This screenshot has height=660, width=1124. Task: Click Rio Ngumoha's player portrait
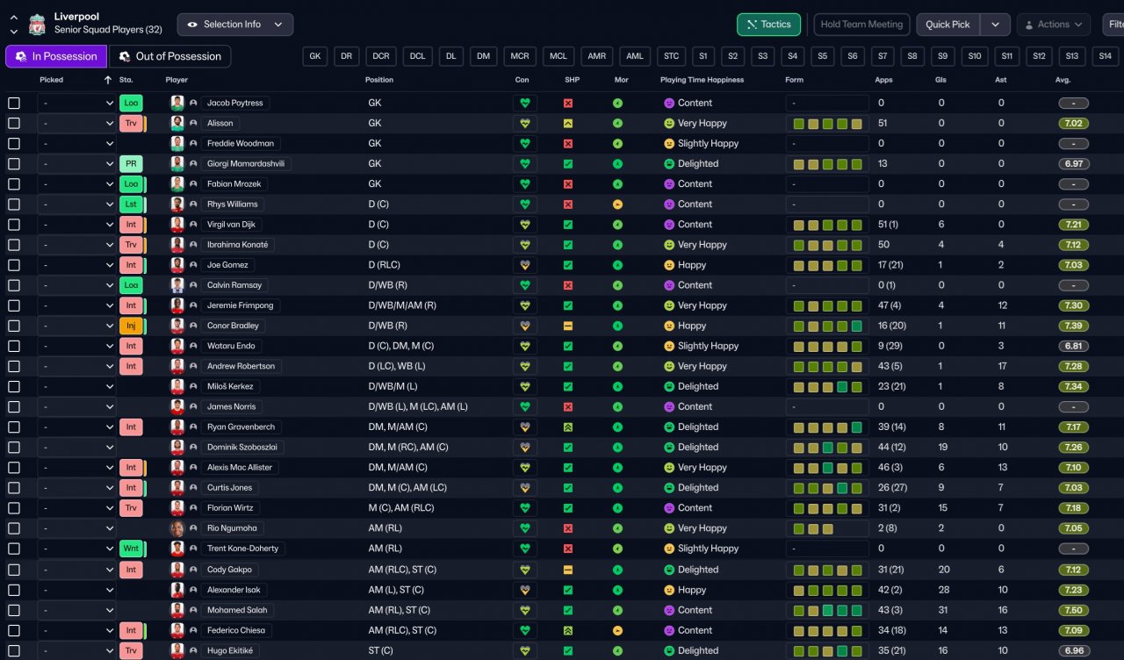(177, 528)
